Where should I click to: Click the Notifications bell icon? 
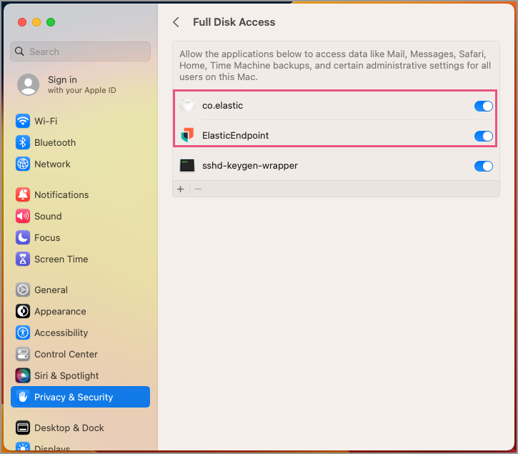23,195
